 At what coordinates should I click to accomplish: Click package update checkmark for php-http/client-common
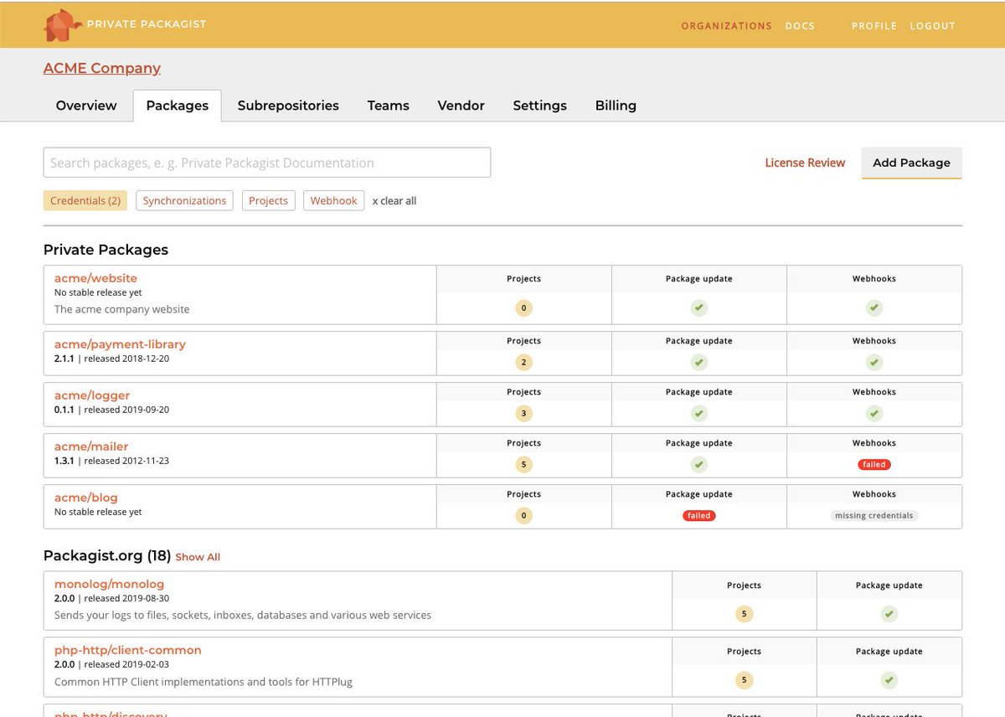(x=889, y=680)
